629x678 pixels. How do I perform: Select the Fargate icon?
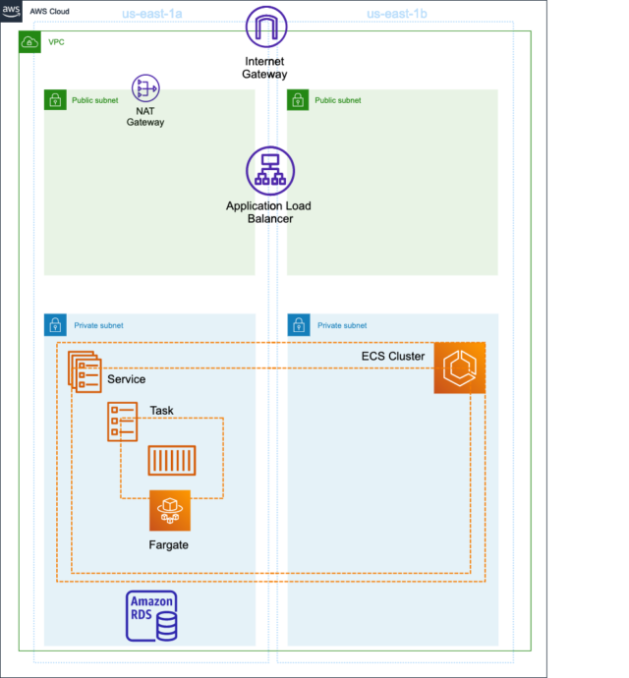(170, 511)
